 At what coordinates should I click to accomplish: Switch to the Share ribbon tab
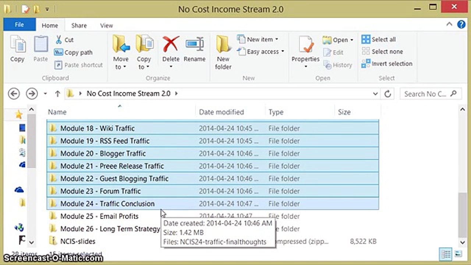tap(79, 25)
